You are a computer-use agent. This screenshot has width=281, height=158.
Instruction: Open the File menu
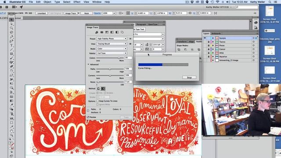coord(31,2)
